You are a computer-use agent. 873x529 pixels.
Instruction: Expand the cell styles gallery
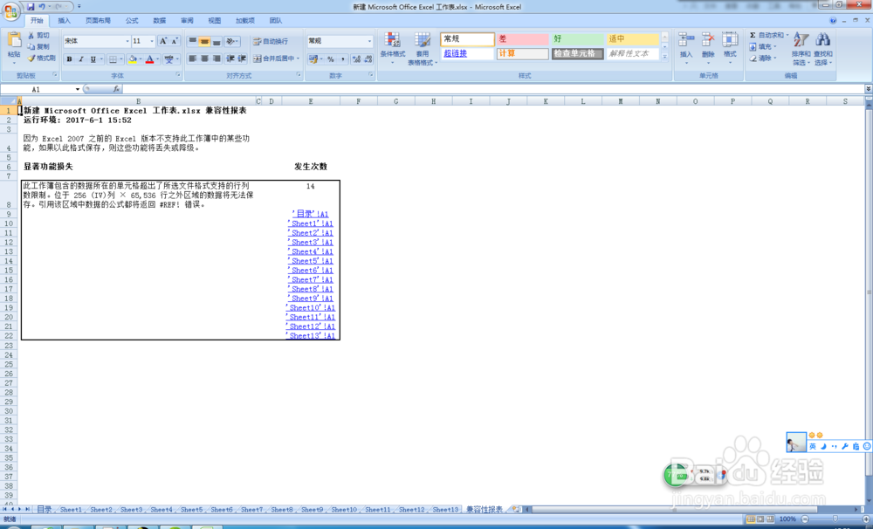click(x=664, y=56)
